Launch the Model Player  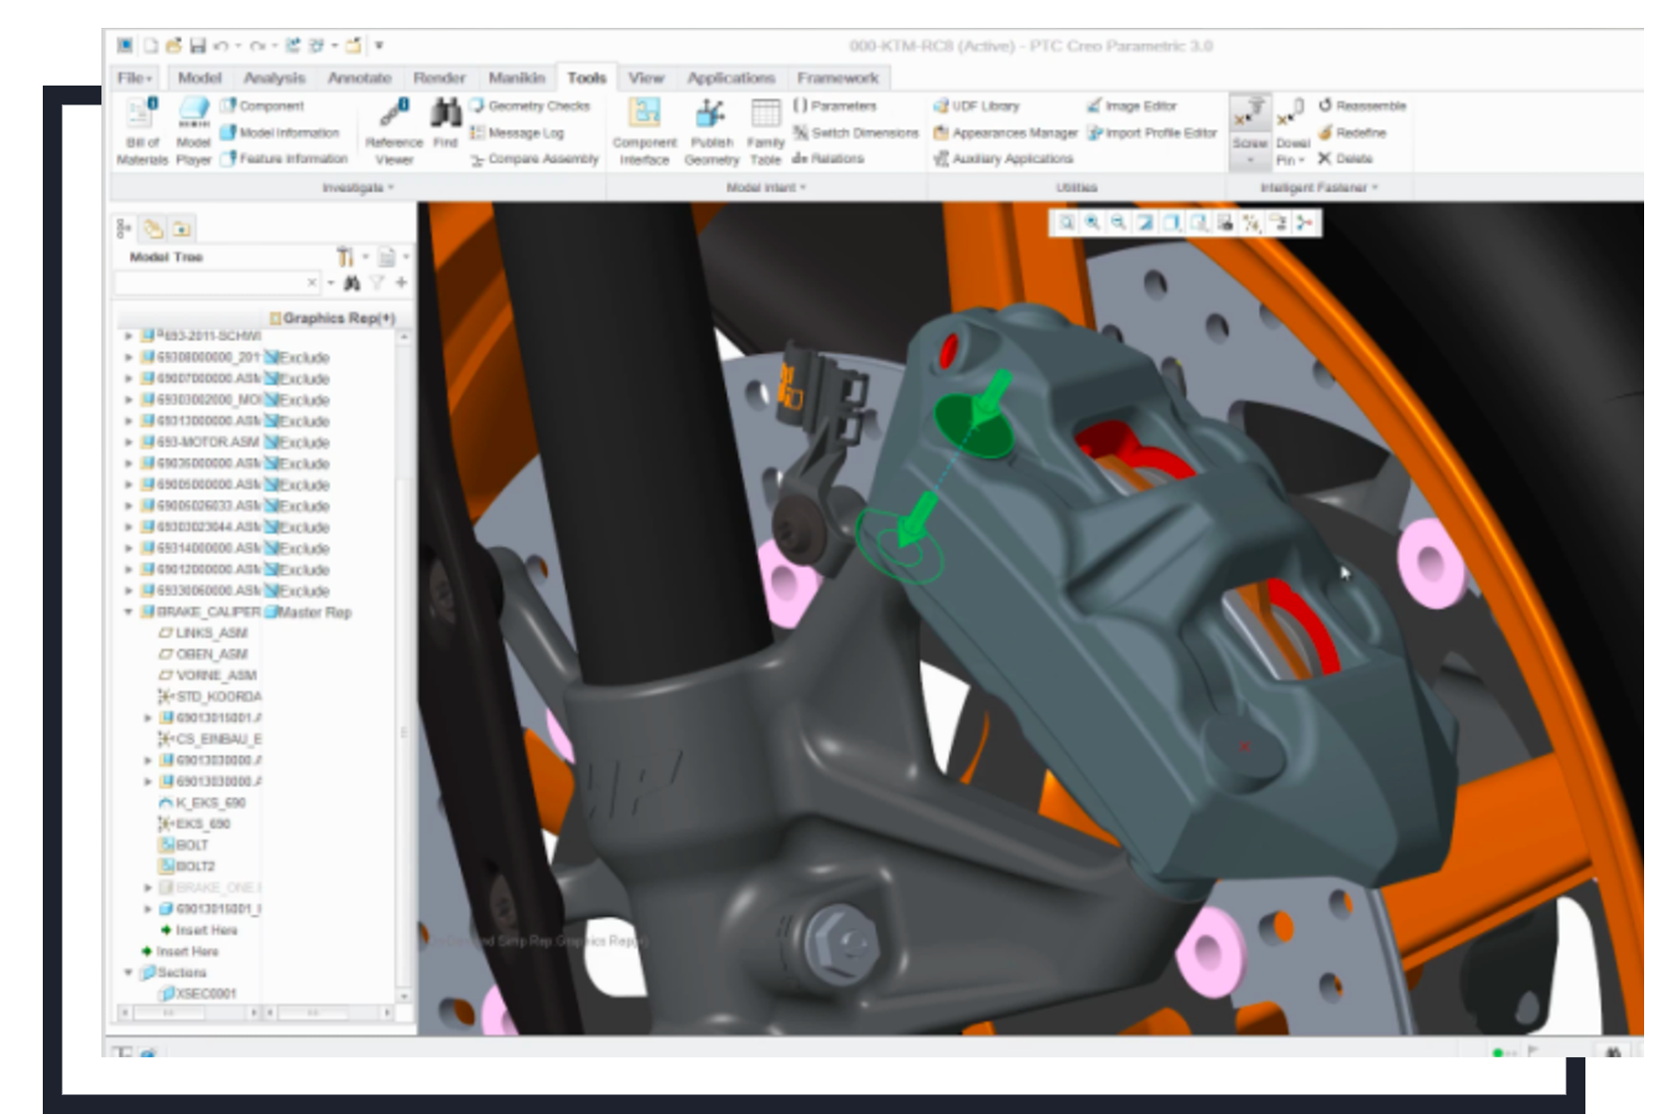pyautogui.click(x=193, y=131)
